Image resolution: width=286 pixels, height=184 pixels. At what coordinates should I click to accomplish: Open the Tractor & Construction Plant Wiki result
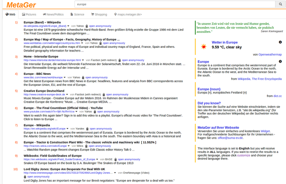82,142
